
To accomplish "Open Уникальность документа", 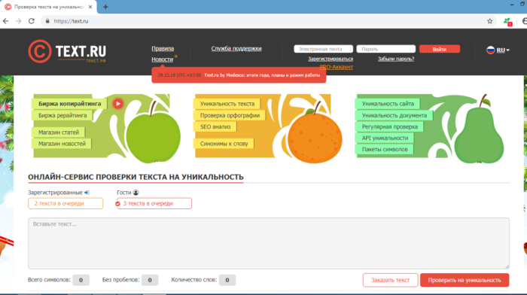I will [394, 115].
